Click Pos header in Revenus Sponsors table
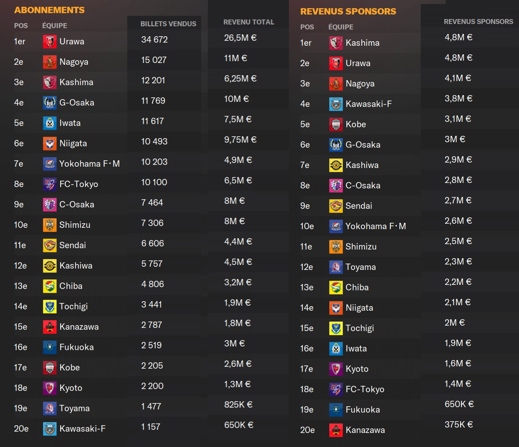519x447 pixels. pos(307,27)
